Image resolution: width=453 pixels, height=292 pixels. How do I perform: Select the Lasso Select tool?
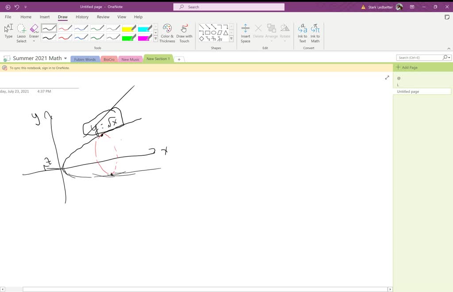tap(21, 31)
